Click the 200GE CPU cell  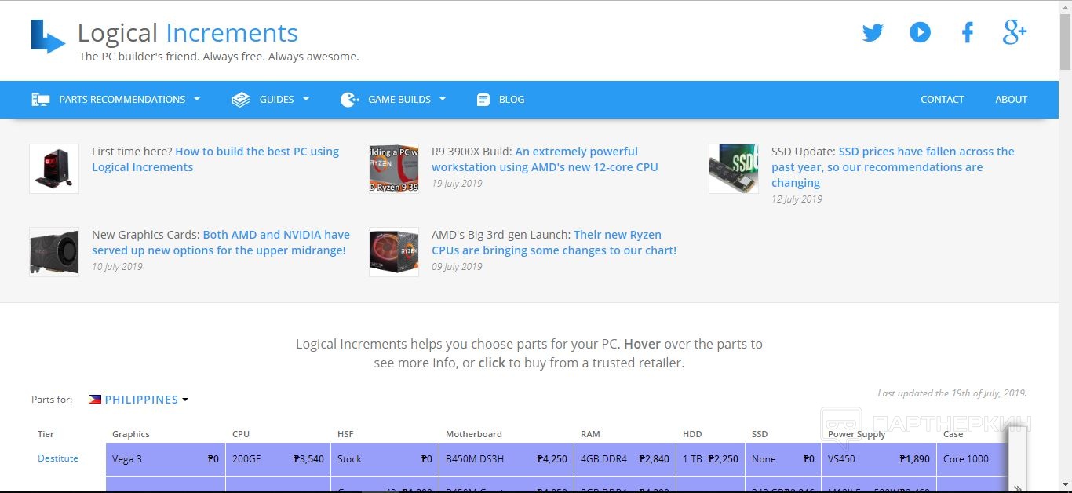point(278,459)
